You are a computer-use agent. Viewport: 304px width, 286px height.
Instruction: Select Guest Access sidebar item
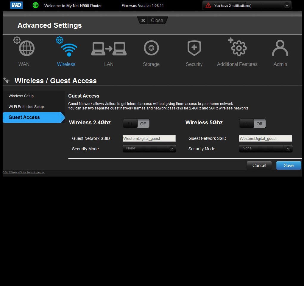(34, 117)
